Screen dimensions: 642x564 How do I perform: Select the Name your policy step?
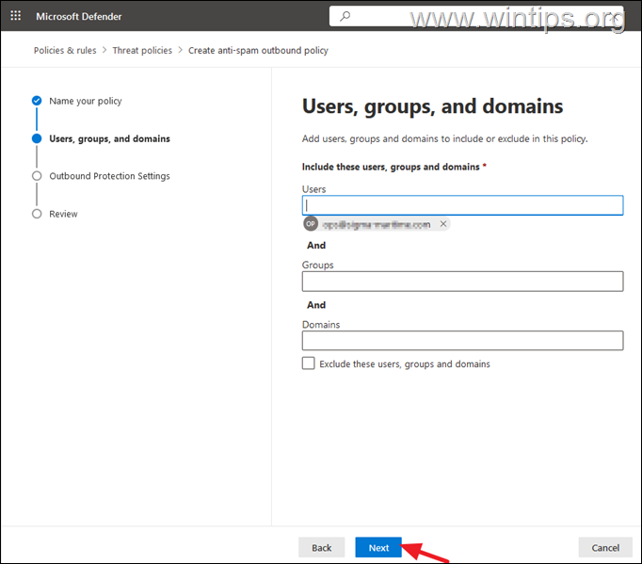[85, 101]
